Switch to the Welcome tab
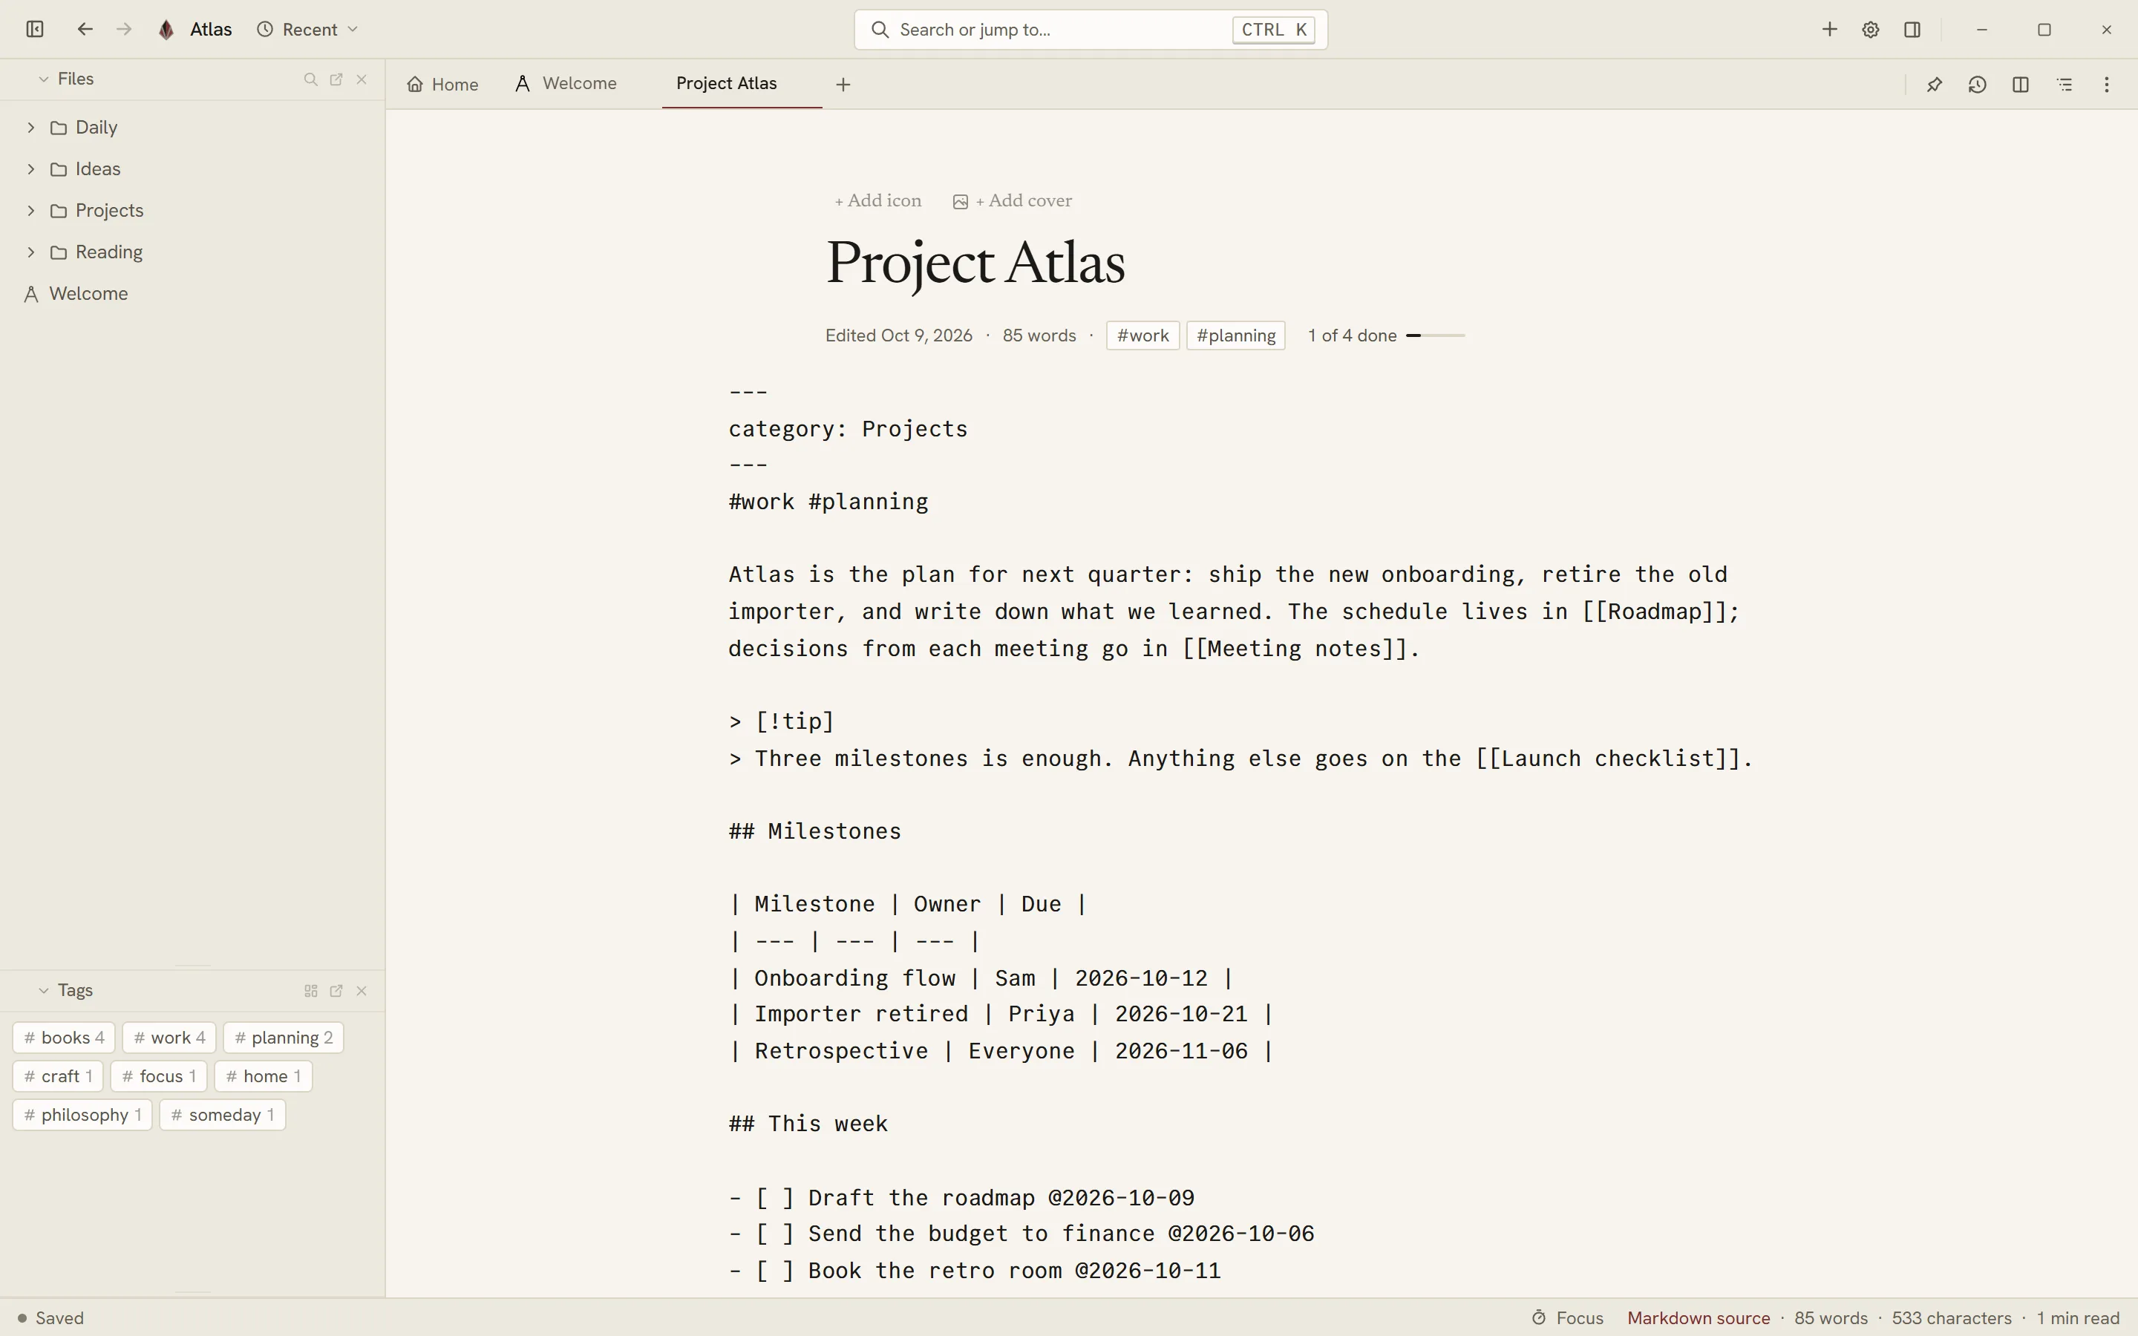This screenshot has width=2138, height=1336. click(x=566, y=84)
